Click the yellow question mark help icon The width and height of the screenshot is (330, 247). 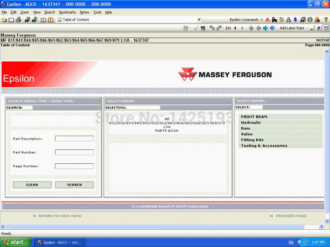click(x=326, y=20)
